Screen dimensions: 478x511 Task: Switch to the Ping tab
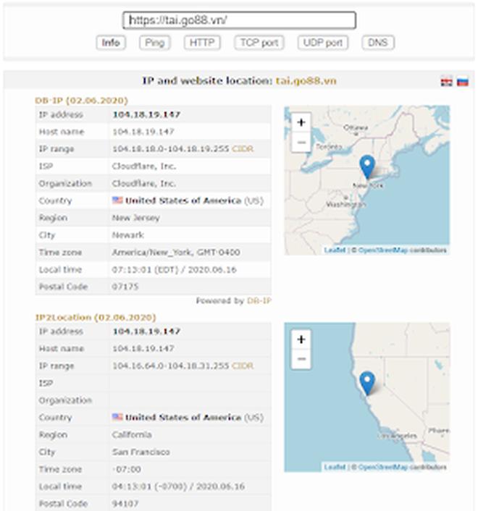155,43
